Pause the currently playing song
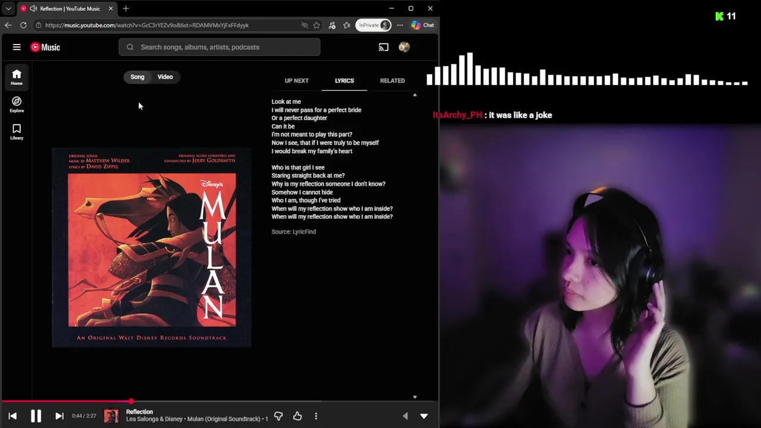Screen dimensions: 761x428 tap(36, 416)
